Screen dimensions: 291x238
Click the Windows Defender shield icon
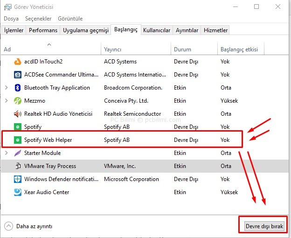click(18, 179)
